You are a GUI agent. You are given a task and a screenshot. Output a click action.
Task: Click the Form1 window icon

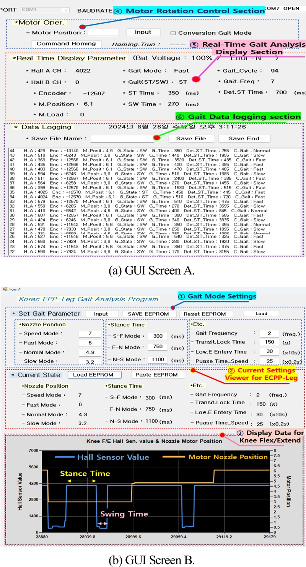click(x=5, y=288)
